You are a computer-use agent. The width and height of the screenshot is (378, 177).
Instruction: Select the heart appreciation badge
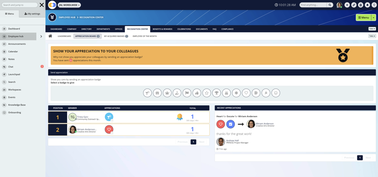coord(246,93)
